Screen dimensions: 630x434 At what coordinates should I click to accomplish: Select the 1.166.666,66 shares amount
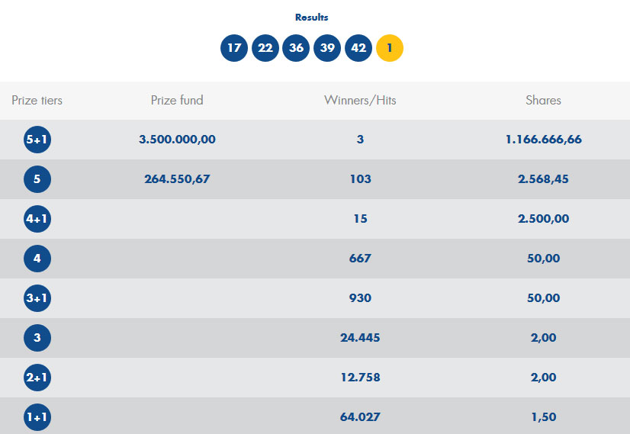pyautogui.click(x=543, y=140)
